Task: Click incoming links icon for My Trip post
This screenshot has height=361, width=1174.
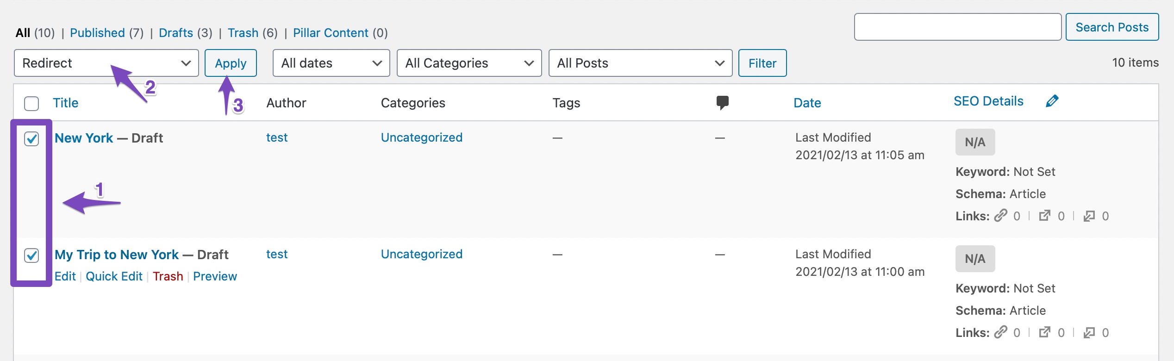Action: [1089, 332]
